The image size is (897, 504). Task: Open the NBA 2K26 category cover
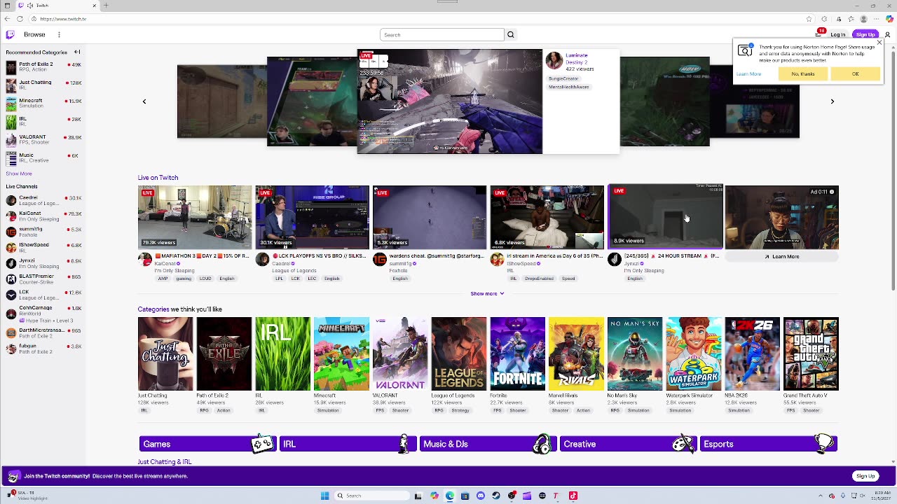click(753, 353)
